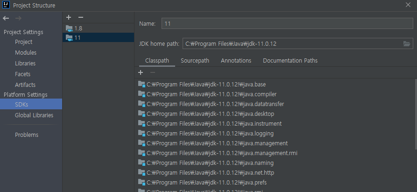Open the Documentation Paths tab
This screenshot has width=417, height=192.
click(290, 61)
